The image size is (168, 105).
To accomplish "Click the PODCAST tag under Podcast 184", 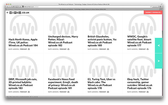I will tap(23, 49).
